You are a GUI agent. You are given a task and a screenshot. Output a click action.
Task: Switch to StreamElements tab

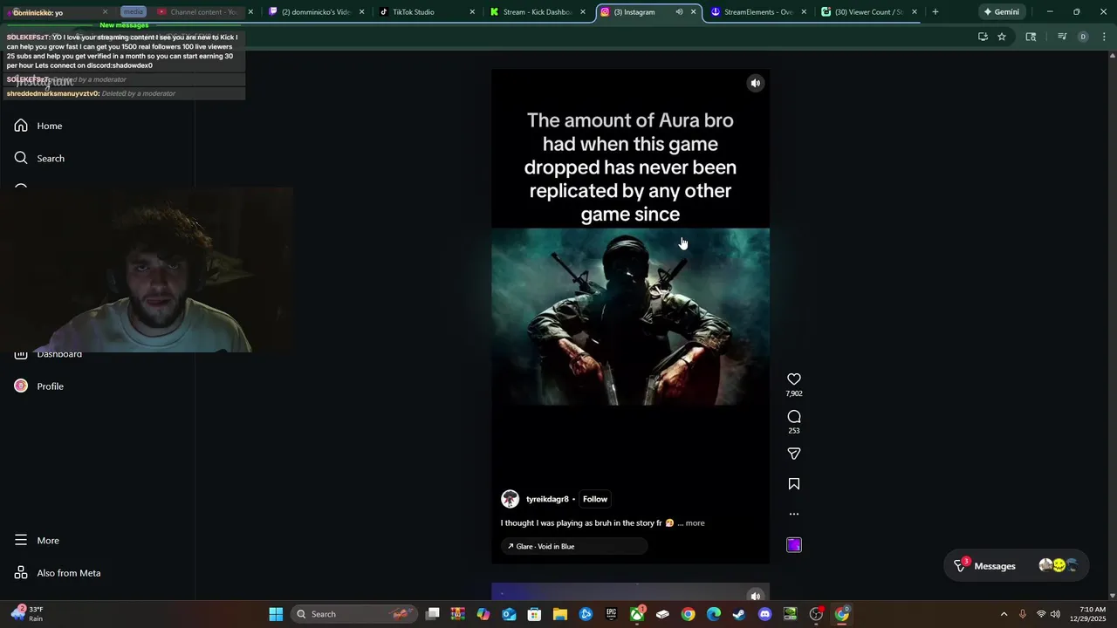[x=759, y=12]
